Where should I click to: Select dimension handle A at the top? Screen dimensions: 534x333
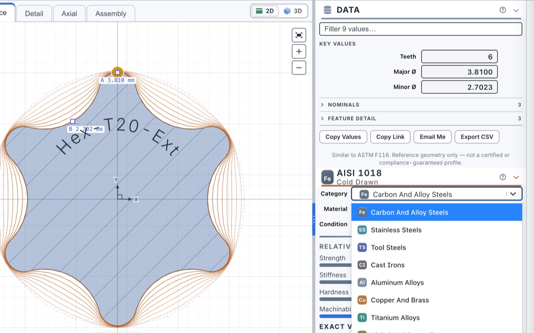click(x=117, y=72)
